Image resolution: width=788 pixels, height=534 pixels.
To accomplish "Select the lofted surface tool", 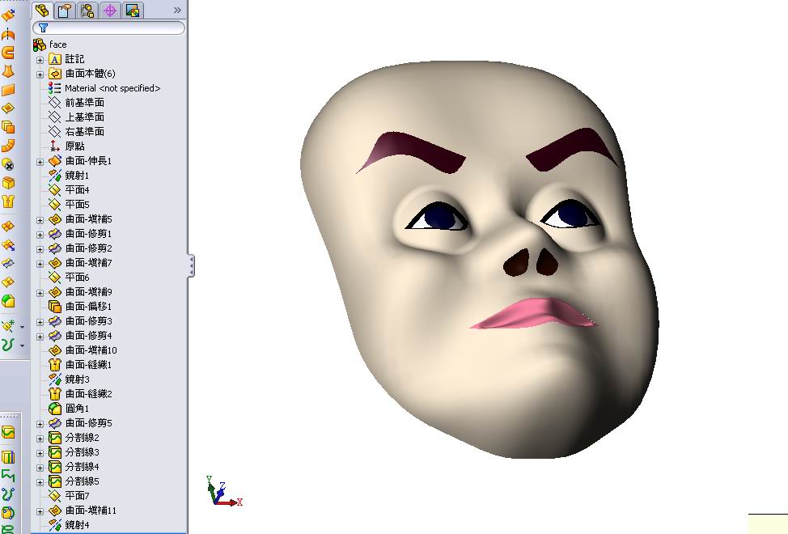I will click(x=8, y=71).
